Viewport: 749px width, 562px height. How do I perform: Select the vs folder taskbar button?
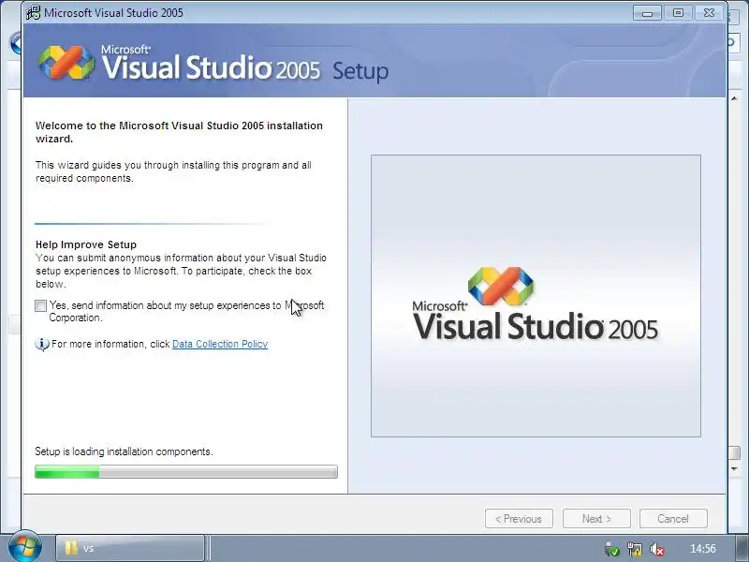coord(130,548)
